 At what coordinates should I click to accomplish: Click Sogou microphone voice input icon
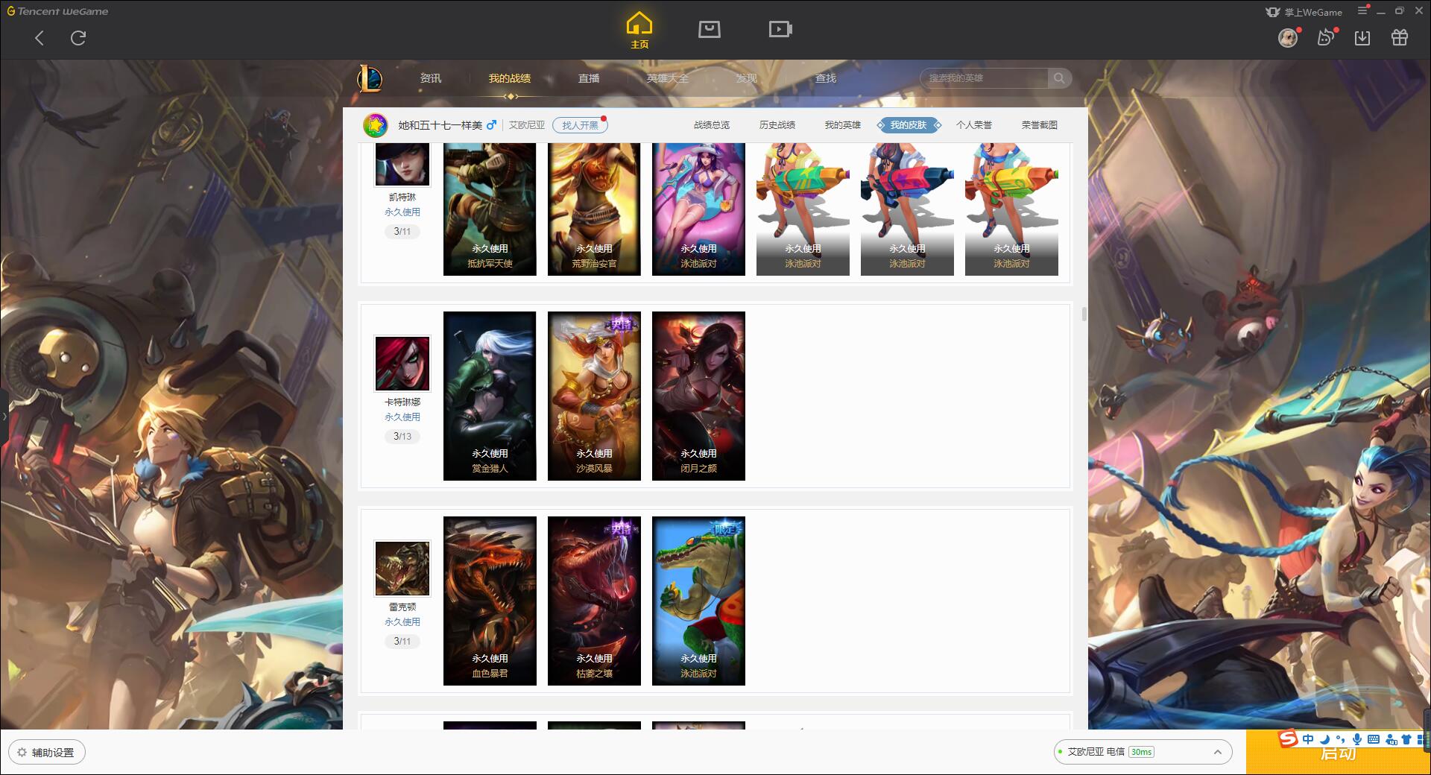pyautogui.click(x=1357, y=739)
